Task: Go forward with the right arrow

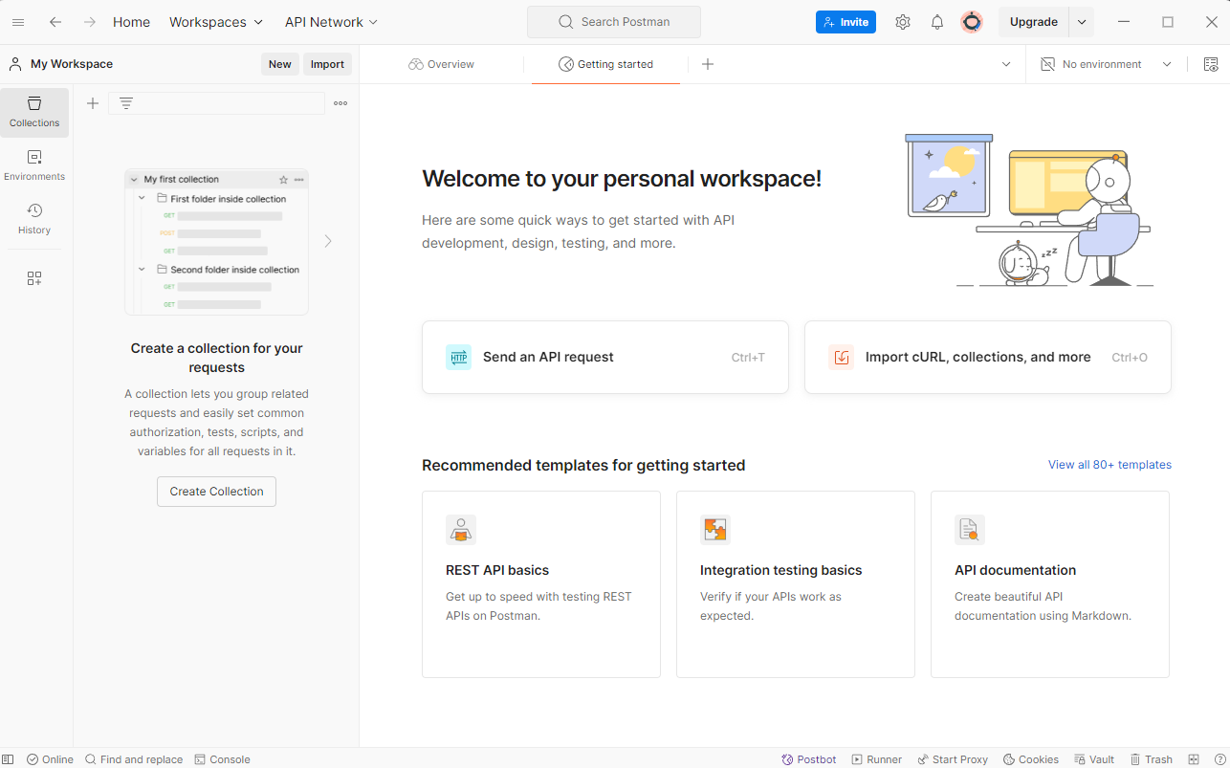Action: [x=90, y=22]
